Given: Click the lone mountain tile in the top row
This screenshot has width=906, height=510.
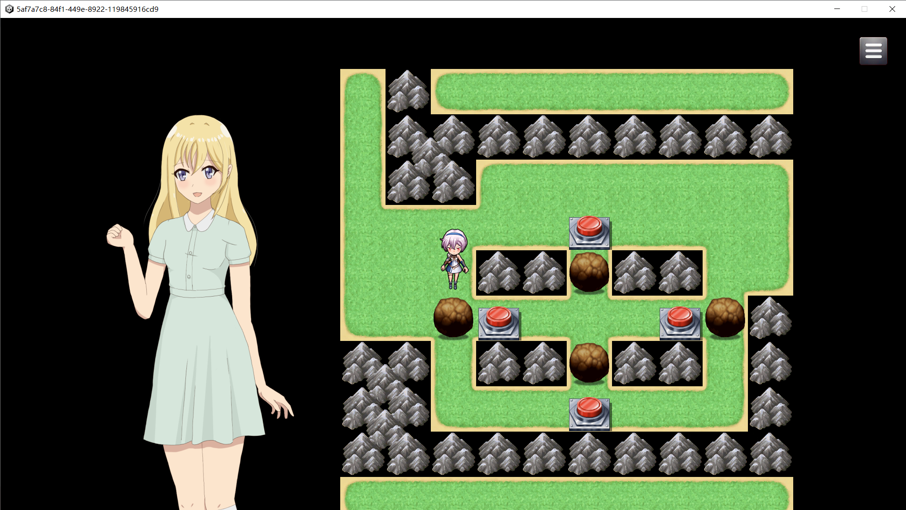Looking at the screenshot, I should [x=408, y=91].
